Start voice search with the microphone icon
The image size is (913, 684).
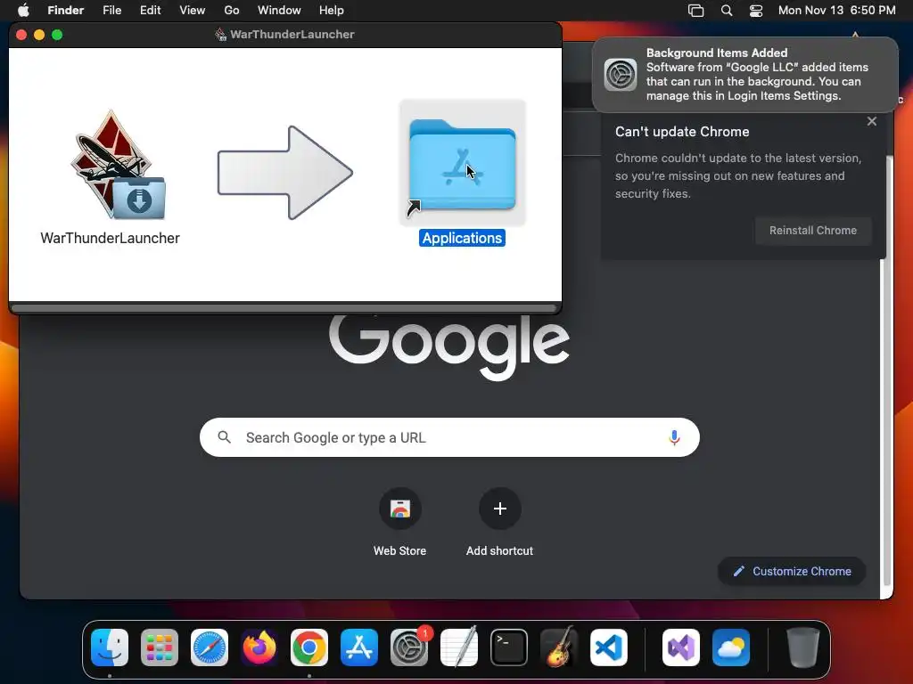click(674, 437)
